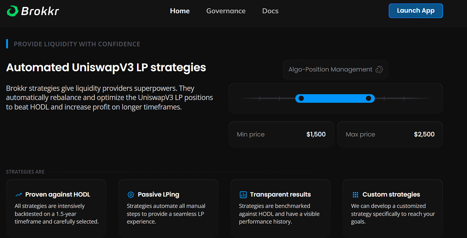The width and height of the screenshot is (467, 238).
Task: Open the Docs nav item
Action: (x=270, y=11)
